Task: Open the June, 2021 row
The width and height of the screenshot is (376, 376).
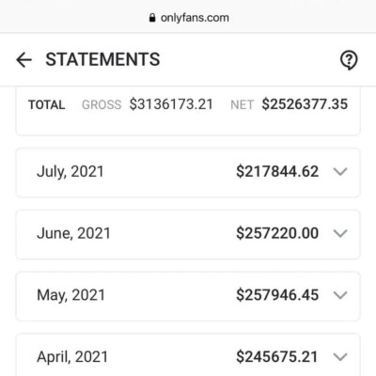Action: tap(164, 233)
